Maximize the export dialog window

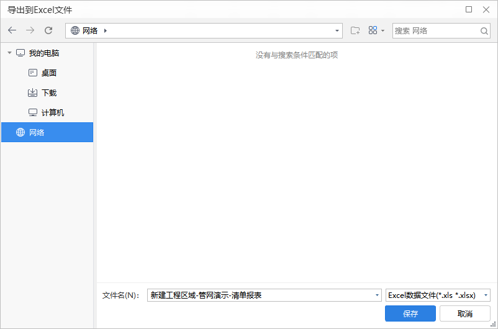tap(469, 9)
